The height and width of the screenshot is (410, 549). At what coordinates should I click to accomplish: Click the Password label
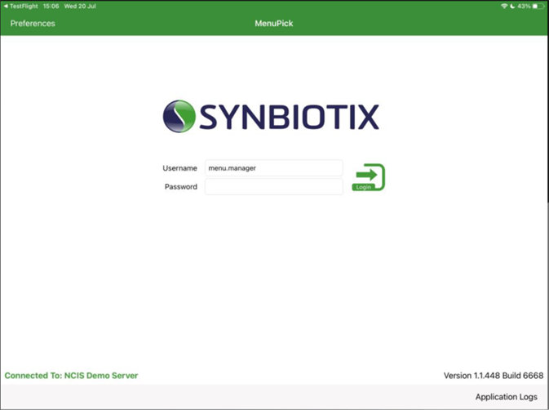[x=180, y=187]
